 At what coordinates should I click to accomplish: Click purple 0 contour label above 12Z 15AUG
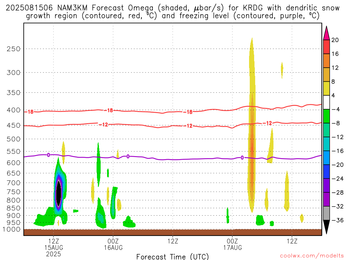coord(48,155)
